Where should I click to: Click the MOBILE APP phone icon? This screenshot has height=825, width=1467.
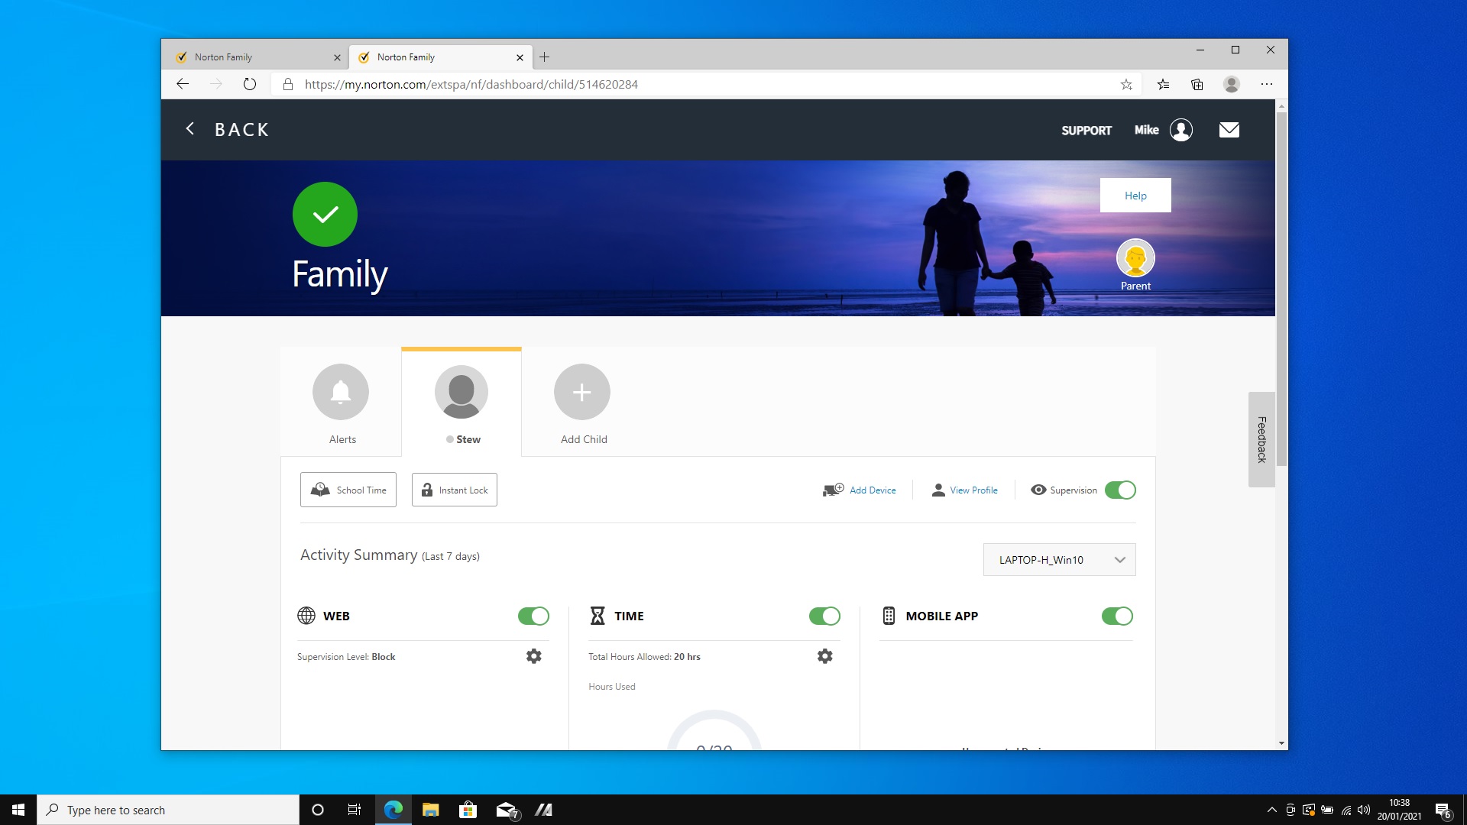coord(886,614)
